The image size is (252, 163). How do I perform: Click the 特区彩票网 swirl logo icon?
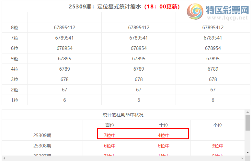coord(196,12)
